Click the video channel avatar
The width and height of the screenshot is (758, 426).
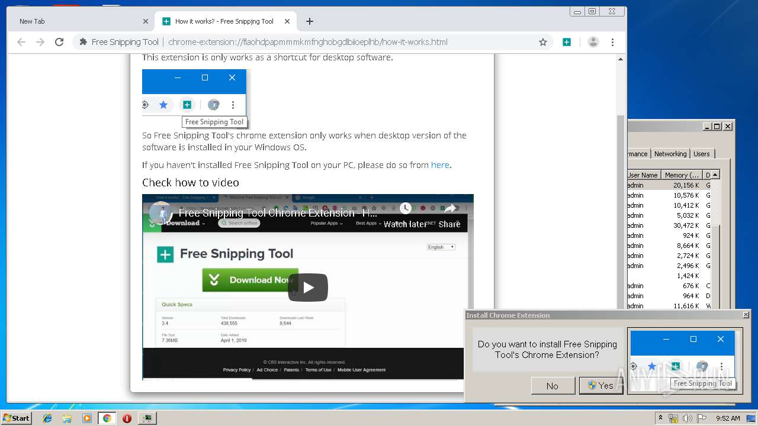point(160,213)
